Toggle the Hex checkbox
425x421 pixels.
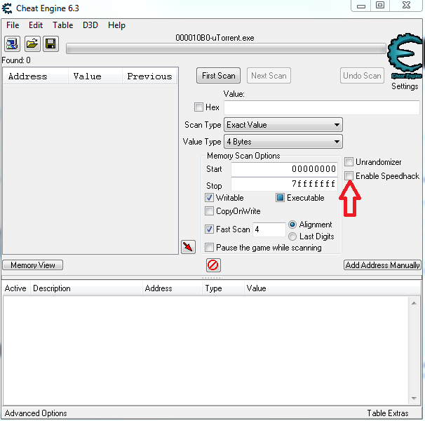click(x=198, y=107)
